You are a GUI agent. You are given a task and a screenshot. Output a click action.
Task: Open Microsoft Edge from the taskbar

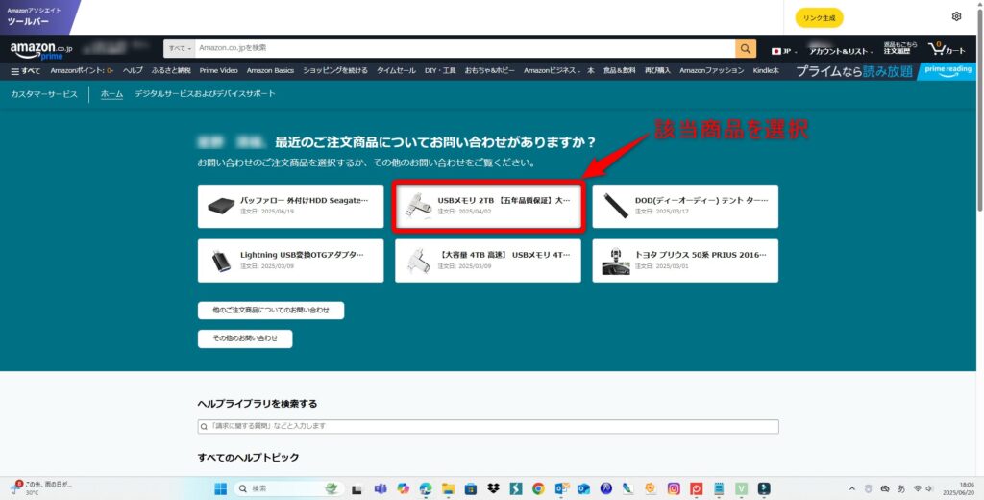pos(426,488)
